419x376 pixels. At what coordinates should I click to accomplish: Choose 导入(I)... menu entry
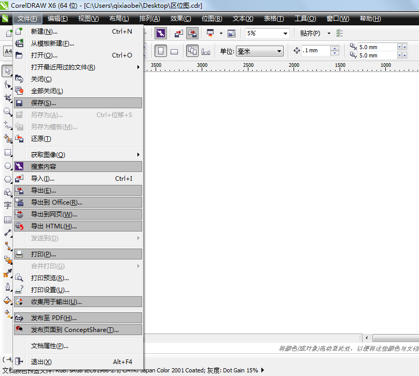(78, 179)
